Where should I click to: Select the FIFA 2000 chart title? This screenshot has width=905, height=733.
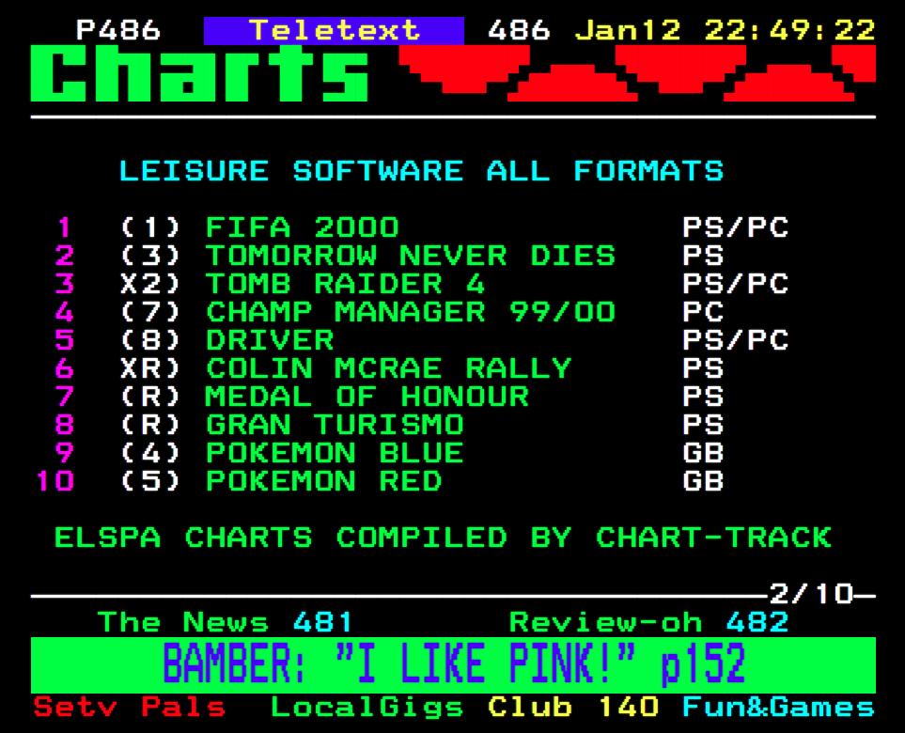303,227
